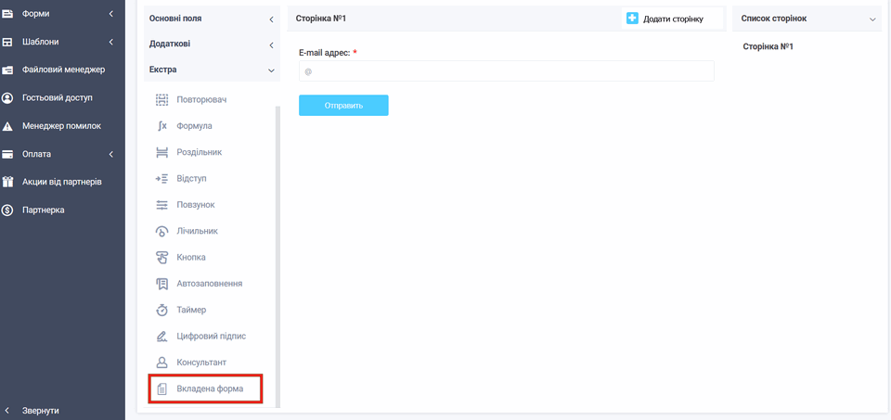Image resolution: width=891 pixels, height=420 pixels.
Task: Select the Формула fx icon
Action: (x=161, y=126)
